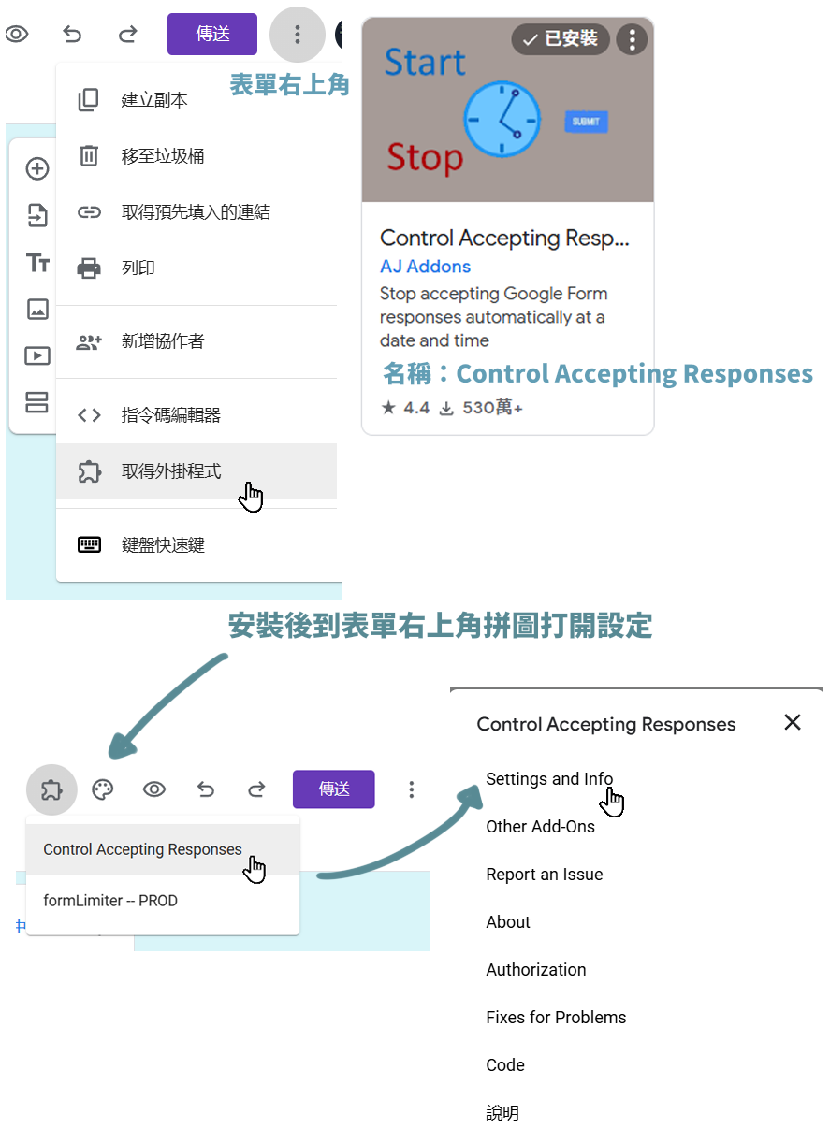Select the Authorization entry
830x1143 pixels.
(x=536, y=970)
